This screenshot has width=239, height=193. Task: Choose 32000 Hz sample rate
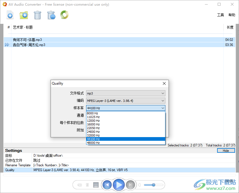pyautogui.click(x=126, y=135)
